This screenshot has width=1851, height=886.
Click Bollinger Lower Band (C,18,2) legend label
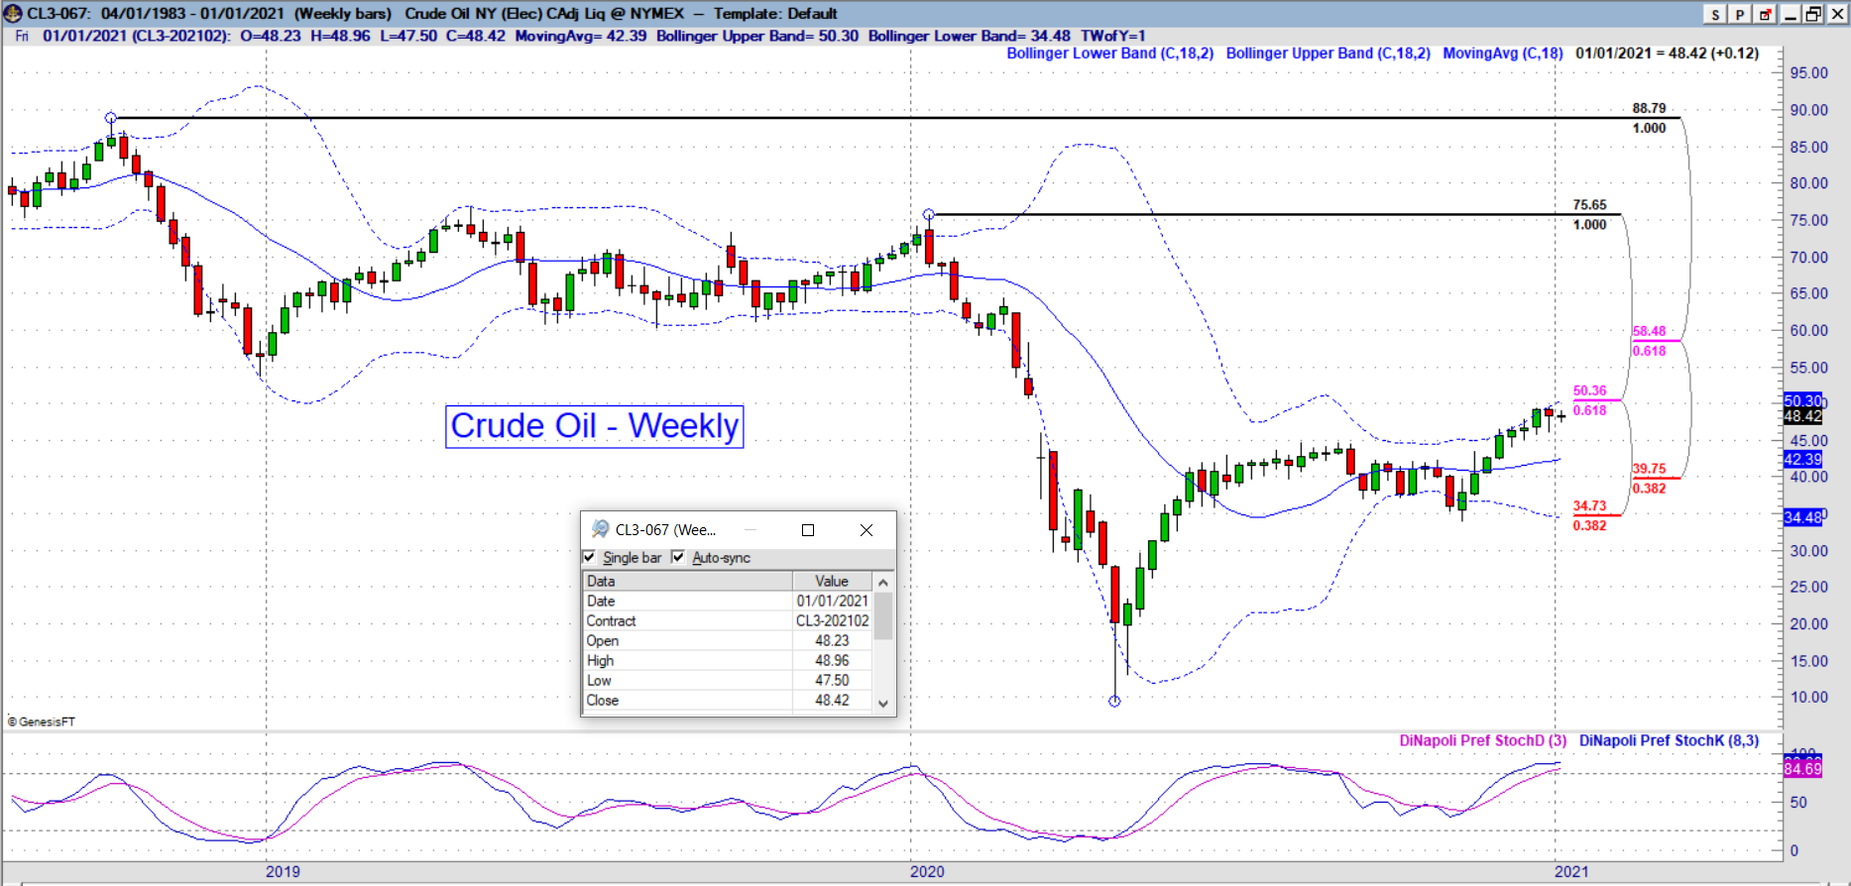click(1109, 54)
